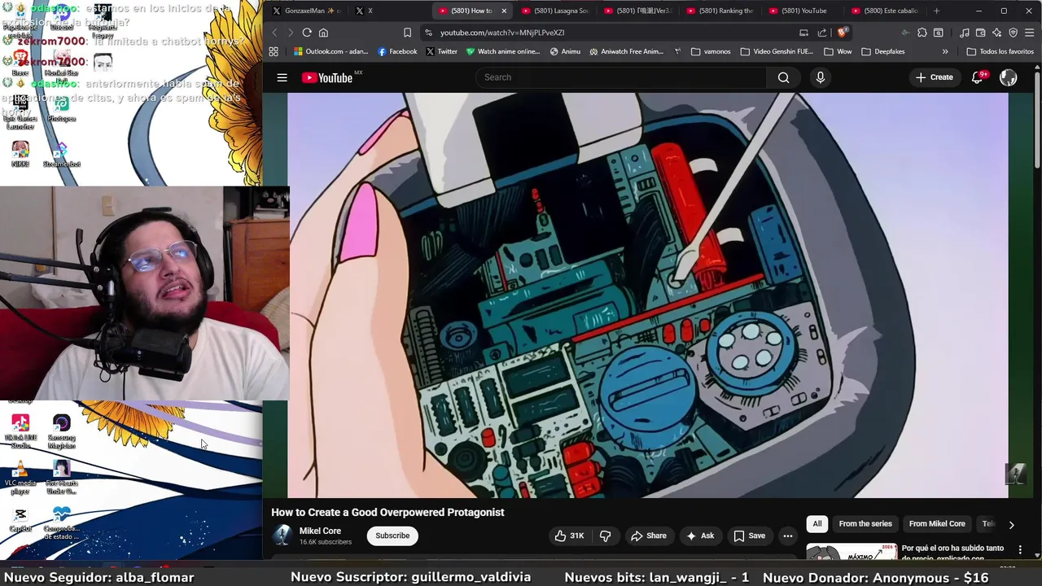Click the YouTube search magnifier button

[783, 77]
